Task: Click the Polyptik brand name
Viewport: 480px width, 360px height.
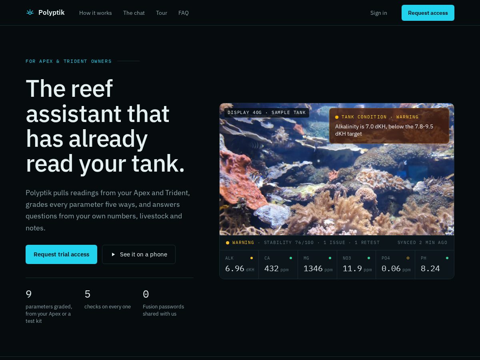Action: tap(51, 13)
